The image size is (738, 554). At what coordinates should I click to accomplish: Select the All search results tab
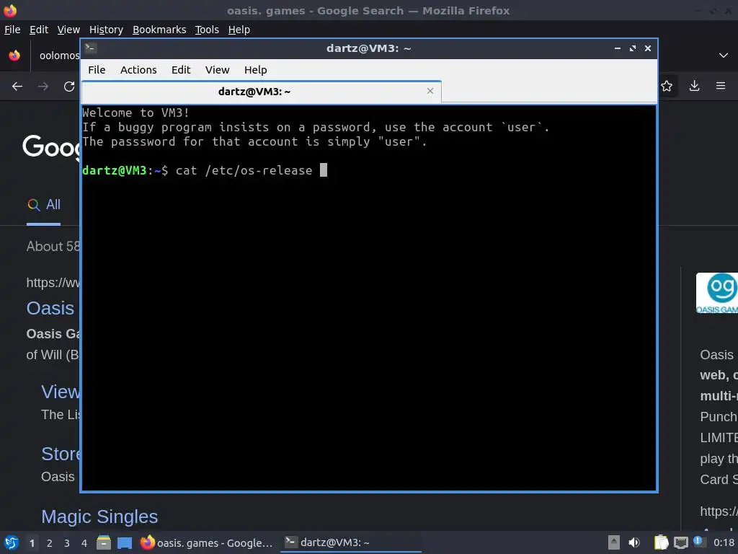tap(44, 204)
